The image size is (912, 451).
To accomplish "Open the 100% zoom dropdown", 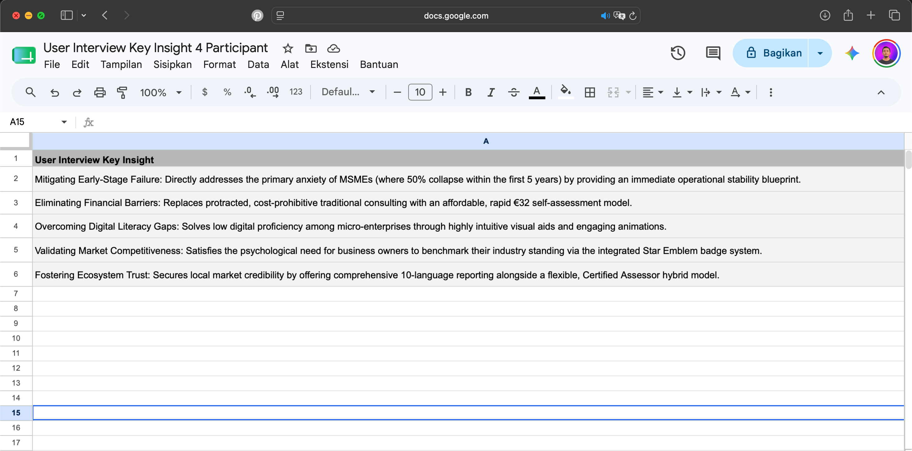I will point(161,92).
